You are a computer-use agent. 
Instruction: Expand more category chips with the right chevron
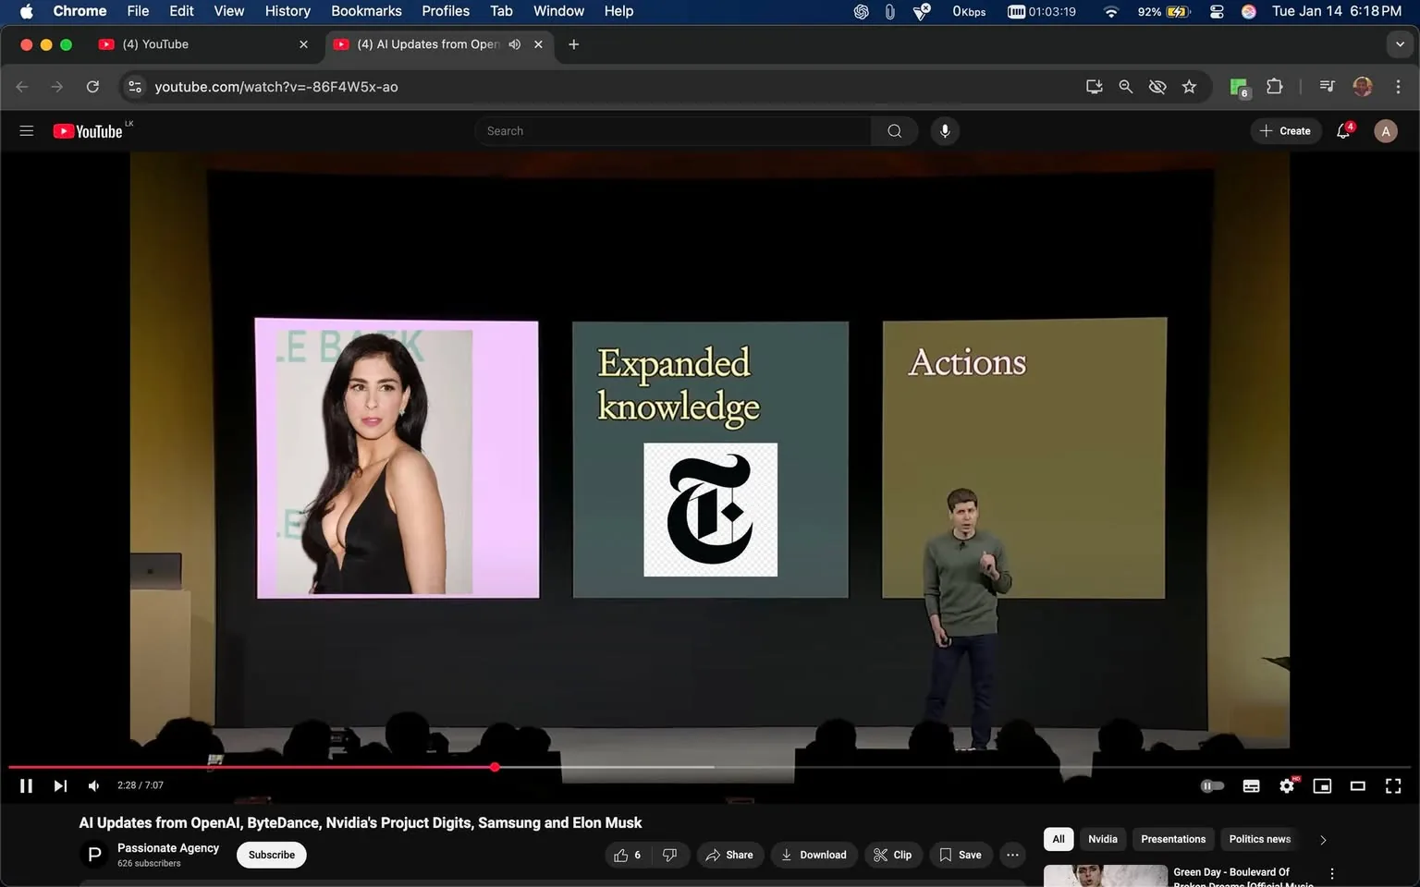coord(1322,840)
